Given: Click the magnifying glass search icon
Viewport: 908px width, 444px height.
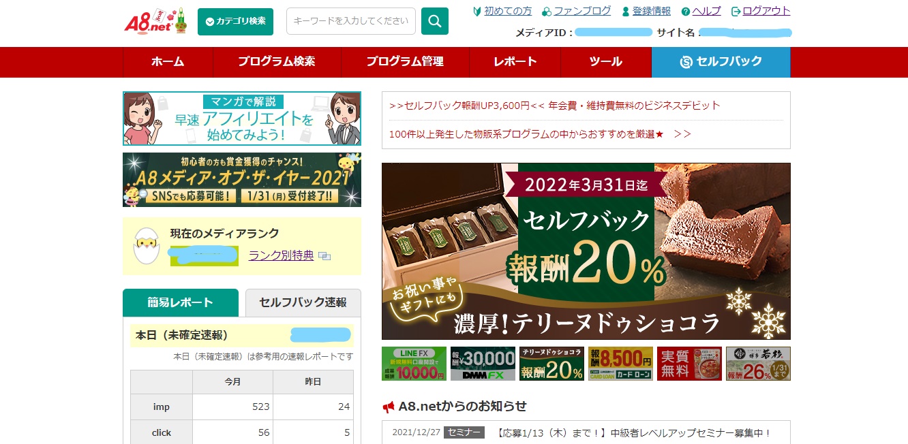Looking at the screenshot, I should 435,21.
